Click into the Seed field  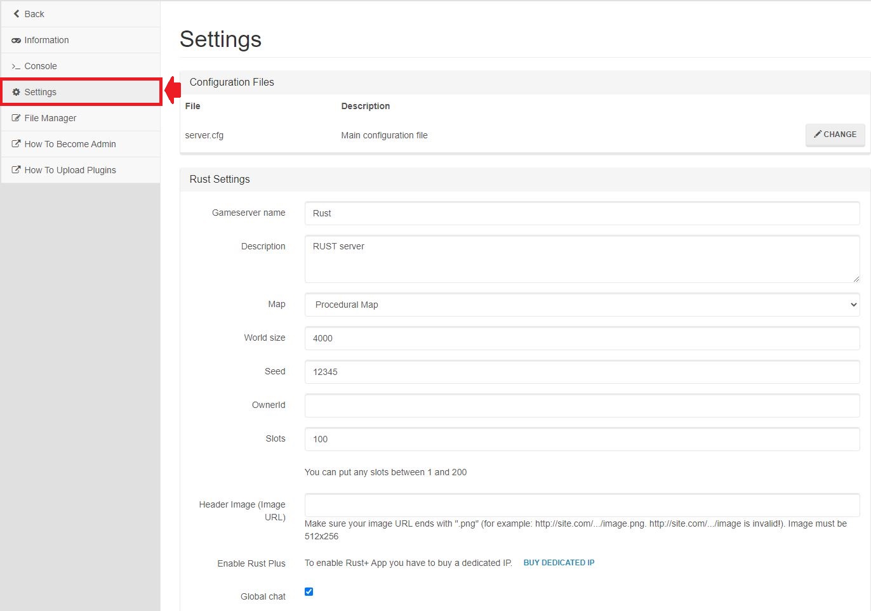coord(582,372)
